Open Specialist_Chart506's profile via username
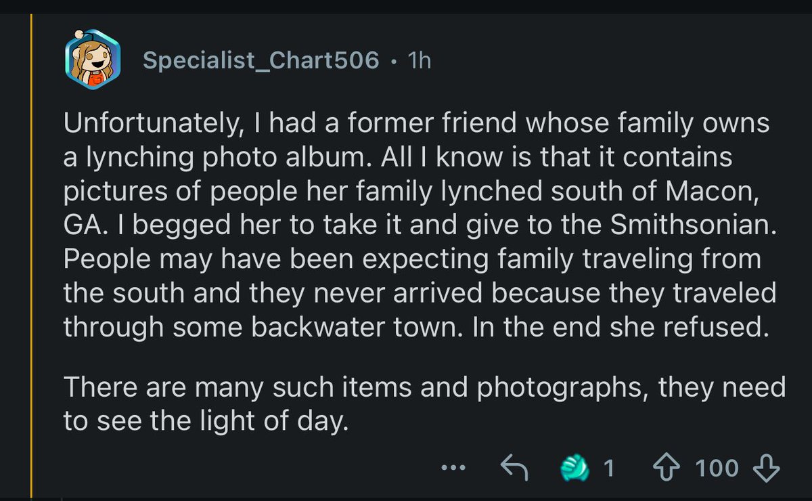The image size is (812, 501). point(261,62)
